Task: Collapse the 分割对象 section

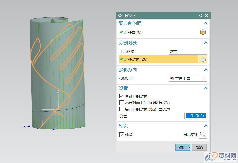Action: [206, 43]
